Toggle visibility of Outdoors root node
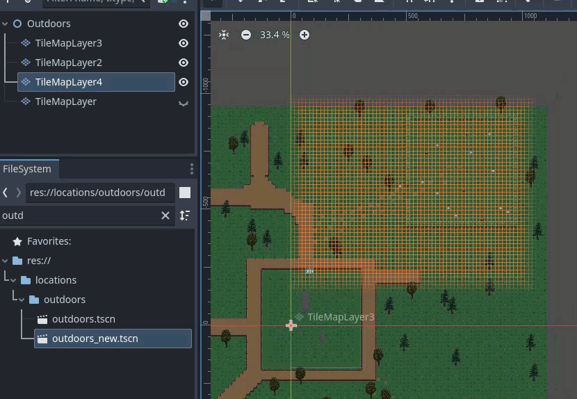 [184, 24]
